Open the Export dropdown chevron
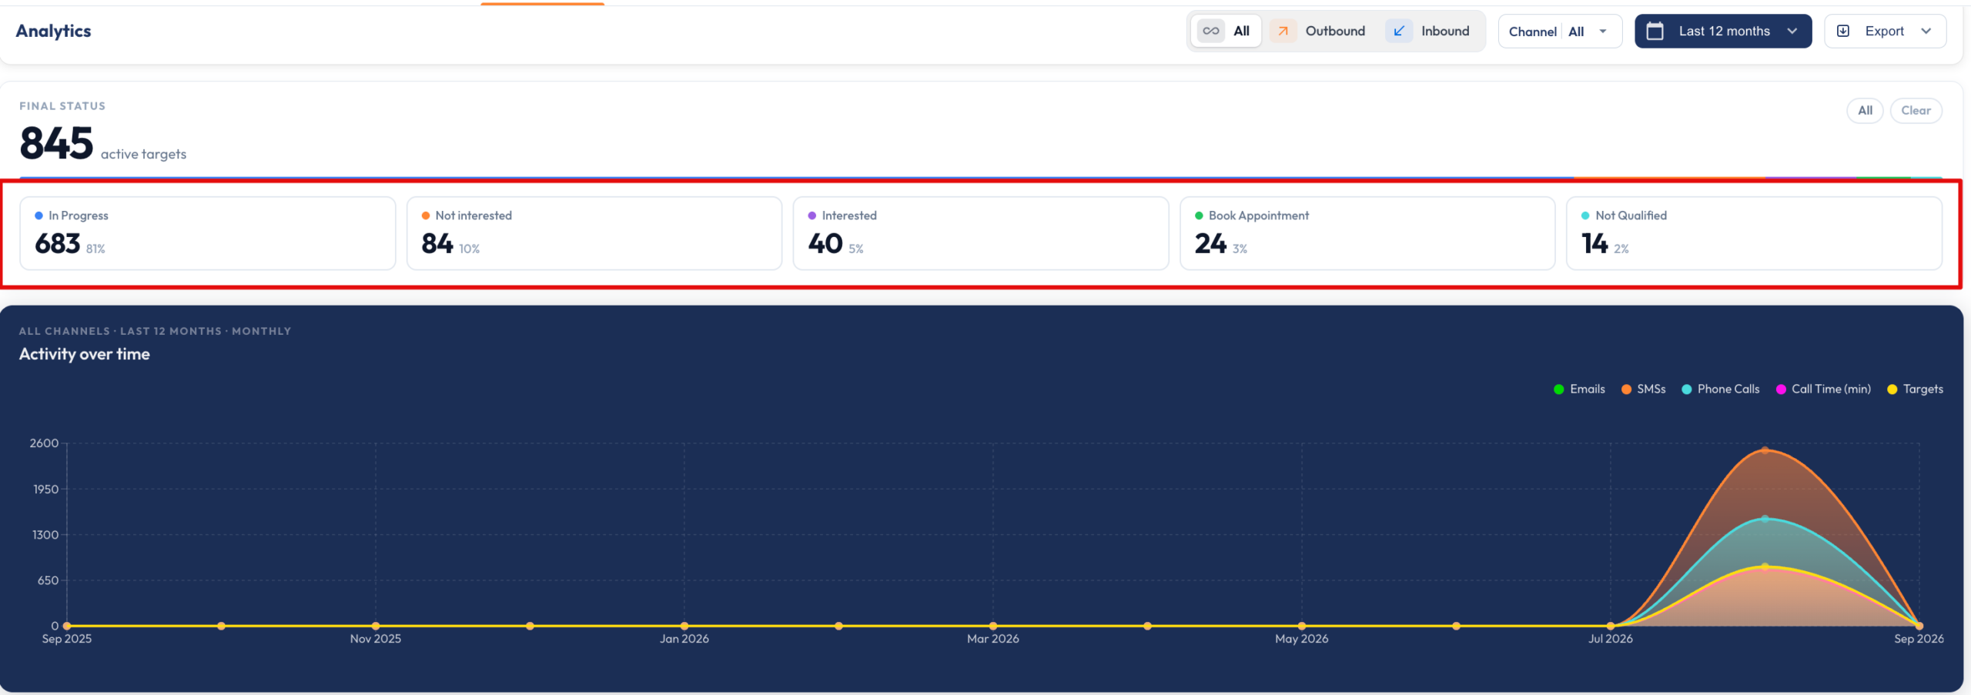The width and height of the screenshot is (1971, 695). 1926,31
